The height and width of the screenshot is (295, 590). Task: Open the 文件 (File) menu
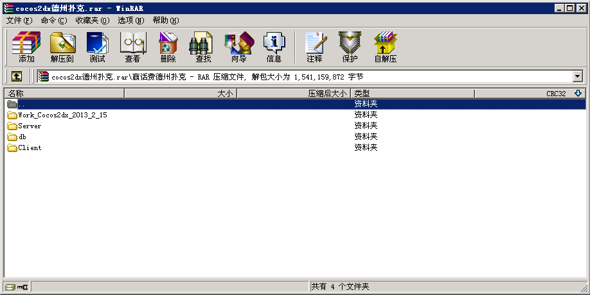[19, 21]
